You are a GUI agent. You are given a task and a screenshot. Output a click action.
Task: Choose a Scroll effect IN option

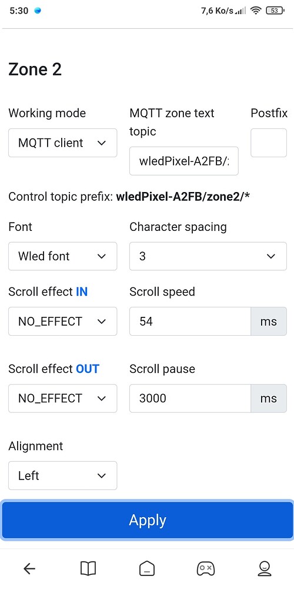[63, 321]
